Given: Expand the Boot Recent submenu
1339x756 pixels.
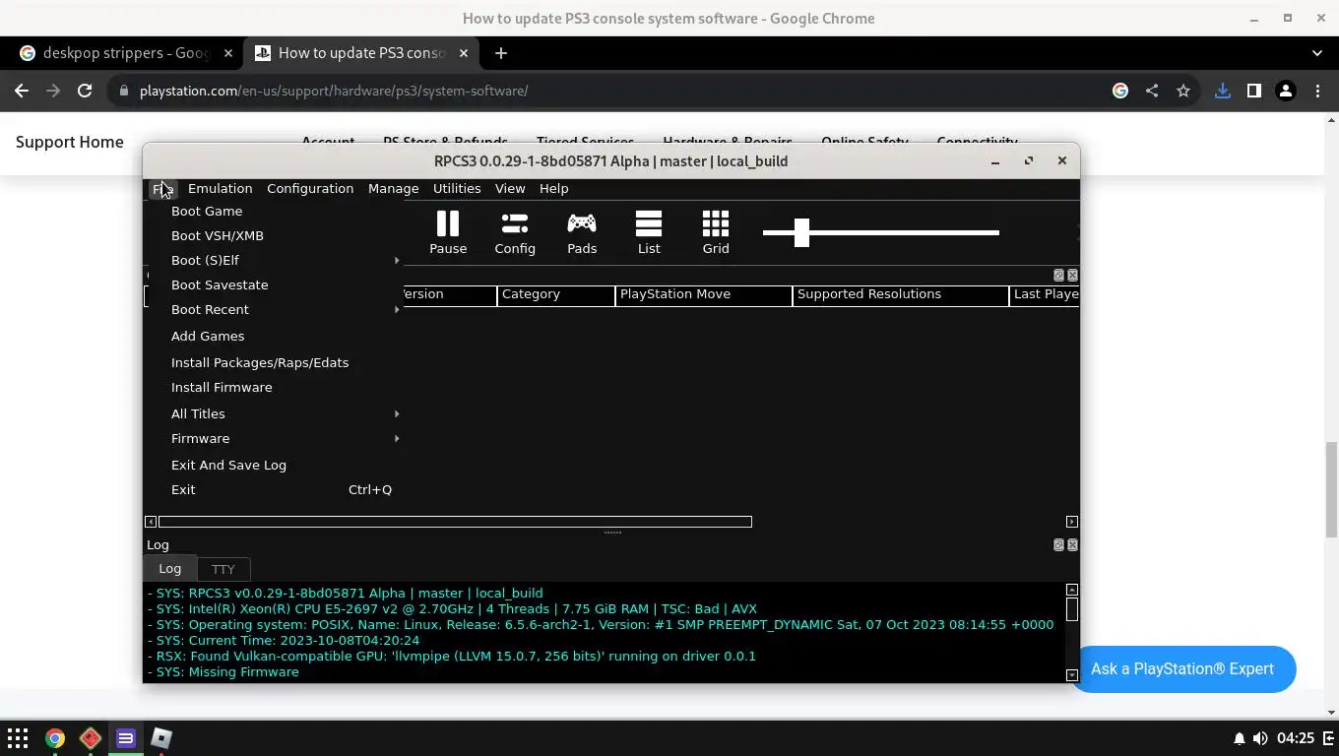Looking at the screenshot, I should 274,309.
